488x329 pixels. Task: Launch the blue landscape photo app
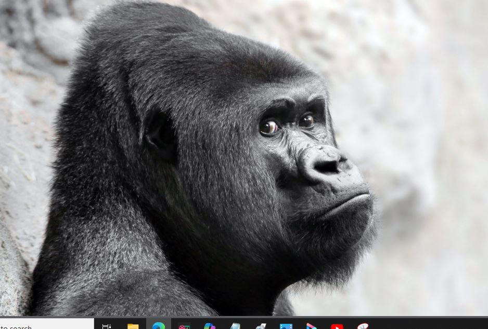(286, 326)
